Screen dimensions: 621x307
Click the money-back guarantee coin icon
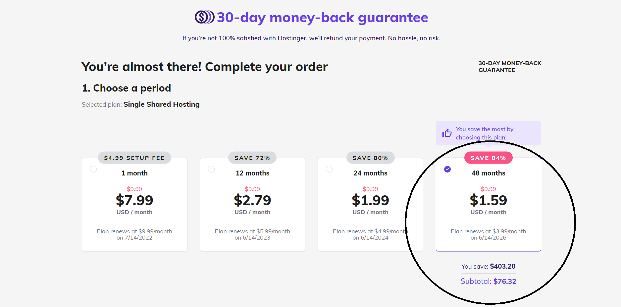(204, 17)
